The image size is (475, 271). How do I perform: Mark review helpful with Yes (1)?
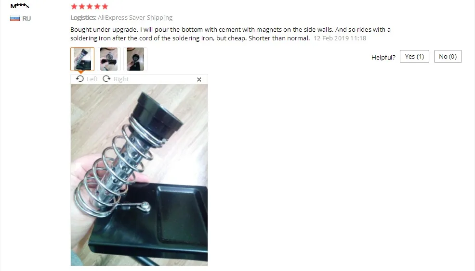click(x=414, y=57)
